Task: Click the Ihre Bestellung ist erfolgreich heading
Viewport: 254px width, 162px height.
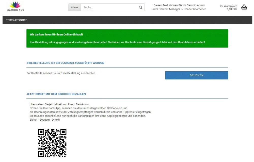Action: [65, 63]
